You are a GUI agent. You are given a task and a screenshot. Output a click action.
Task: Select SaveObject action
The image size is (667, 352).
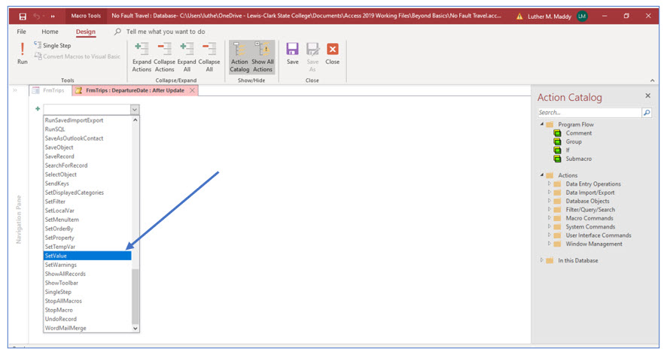click(87, 147)
